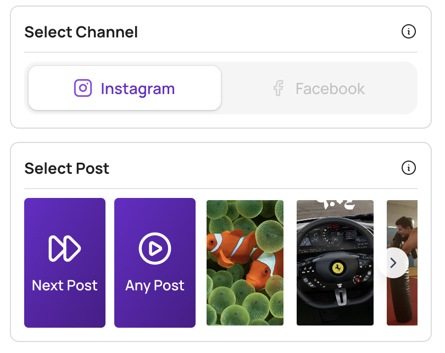Screen dimensions: 445x353
Task: Show more posts with the right chevron
Action: [x=393, y=263]
